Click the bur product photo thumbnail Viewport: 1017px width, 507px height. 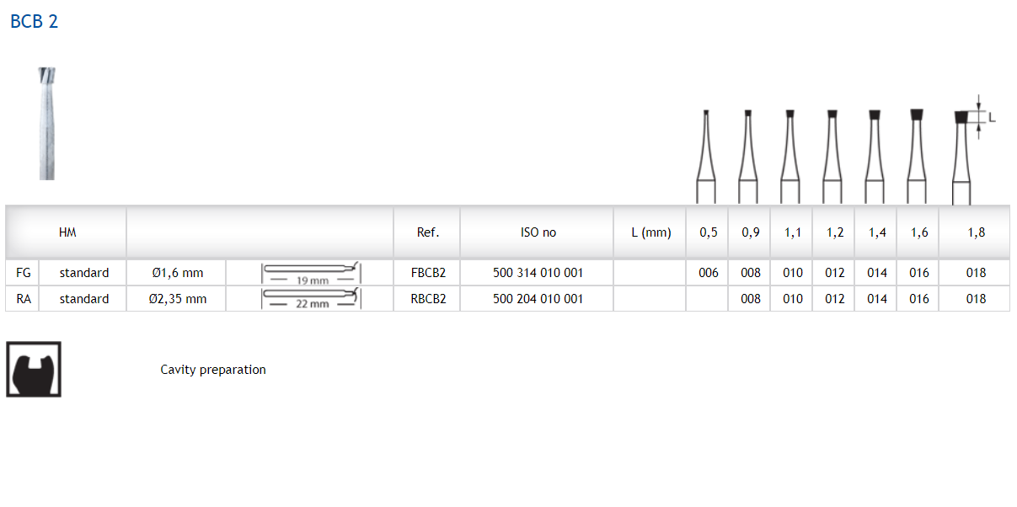click(x=48, y=123)
